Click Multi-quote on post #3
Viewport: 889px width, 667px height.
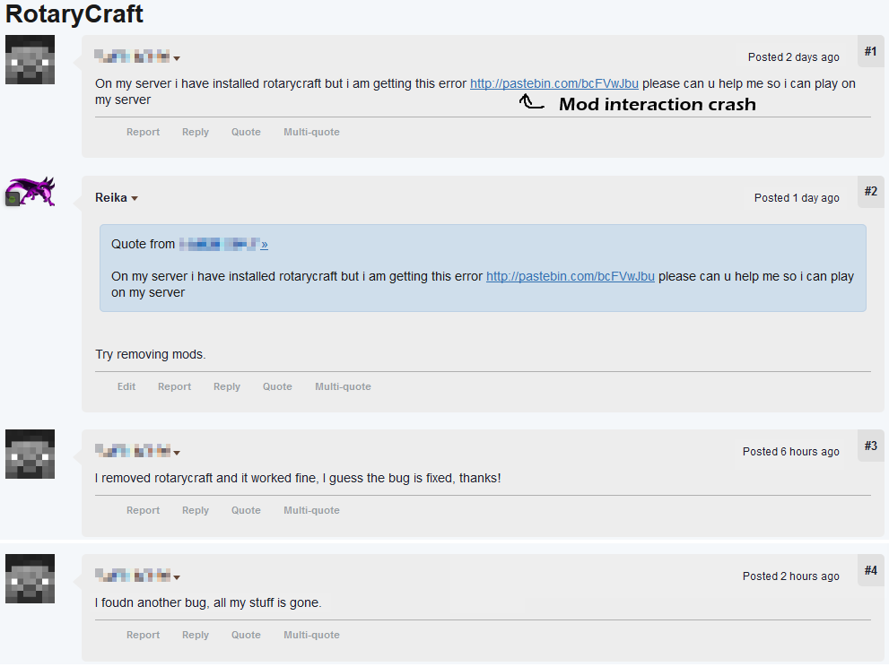coord(312,510)
